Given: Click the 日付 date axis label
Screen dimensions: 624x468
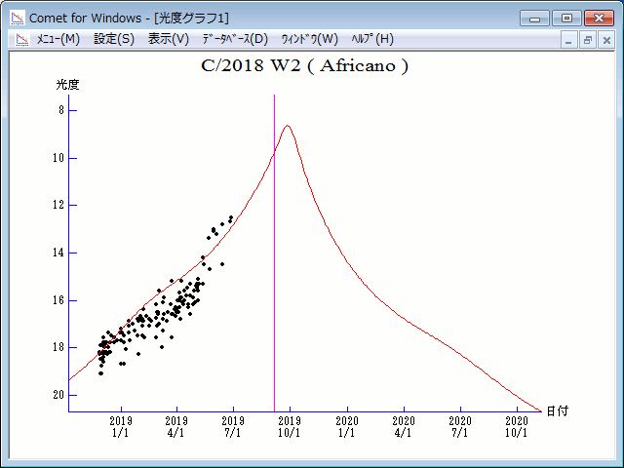Looking at the screenshot, I should point(557,410).
